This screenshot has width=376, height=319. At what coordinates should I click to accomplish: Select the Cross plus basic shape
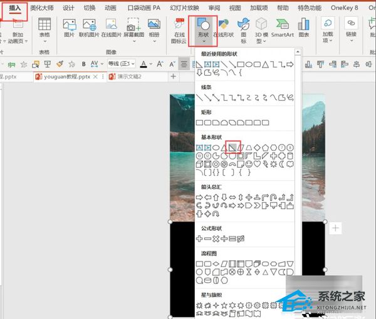coord(273,156)
